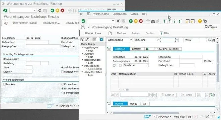Click collapse detail data icon beside Material tab

point(109,103)
